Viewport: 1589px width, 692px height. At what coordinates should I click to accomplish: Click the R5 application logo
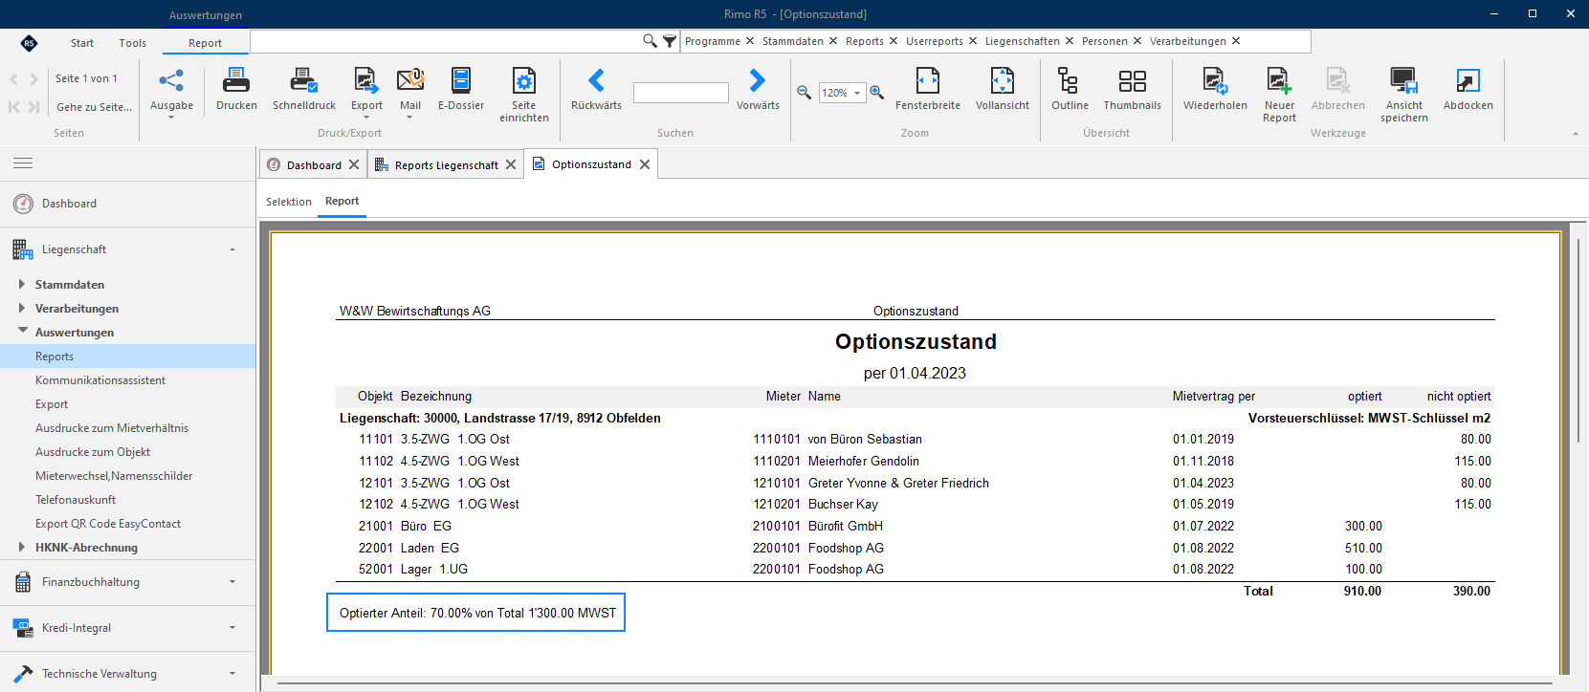tap(29, 43)
